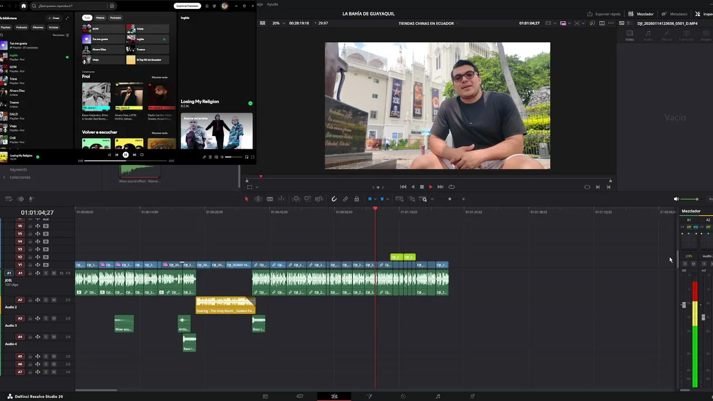Viewport: 713px width, 401px height.
Task: Toggle the position lock padlock icon
Action: (356, 199)
